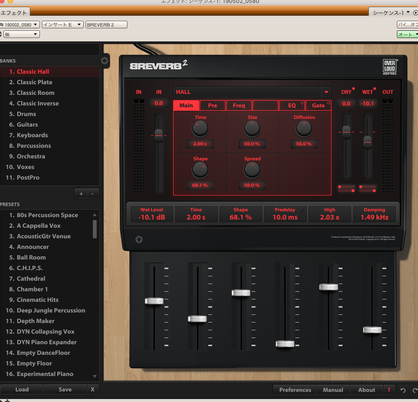Viewport: 418px width, 402px height.
Task: Click the Time knob
Action: (200, 129)
